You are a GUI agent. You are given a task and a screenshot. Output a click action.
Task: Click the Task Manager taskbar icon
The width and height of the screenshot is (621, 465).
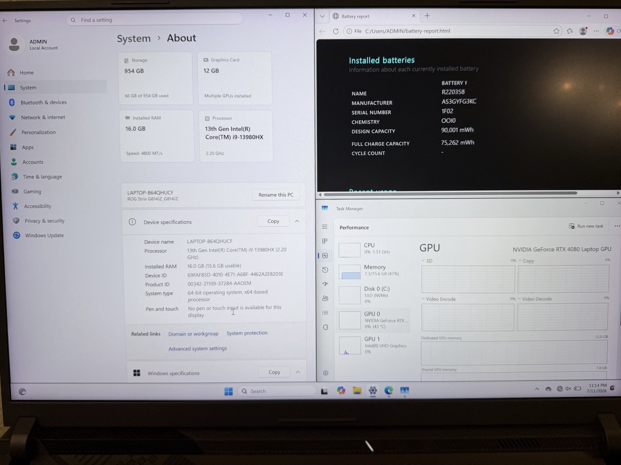tap(404, 390)
